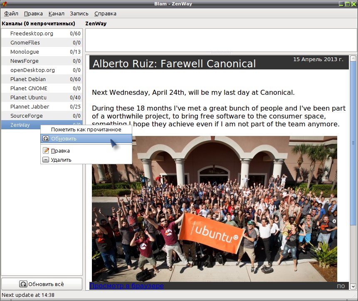Select the openDesktop.org channel
Viewport: 358px width, 301px height.
42,70
